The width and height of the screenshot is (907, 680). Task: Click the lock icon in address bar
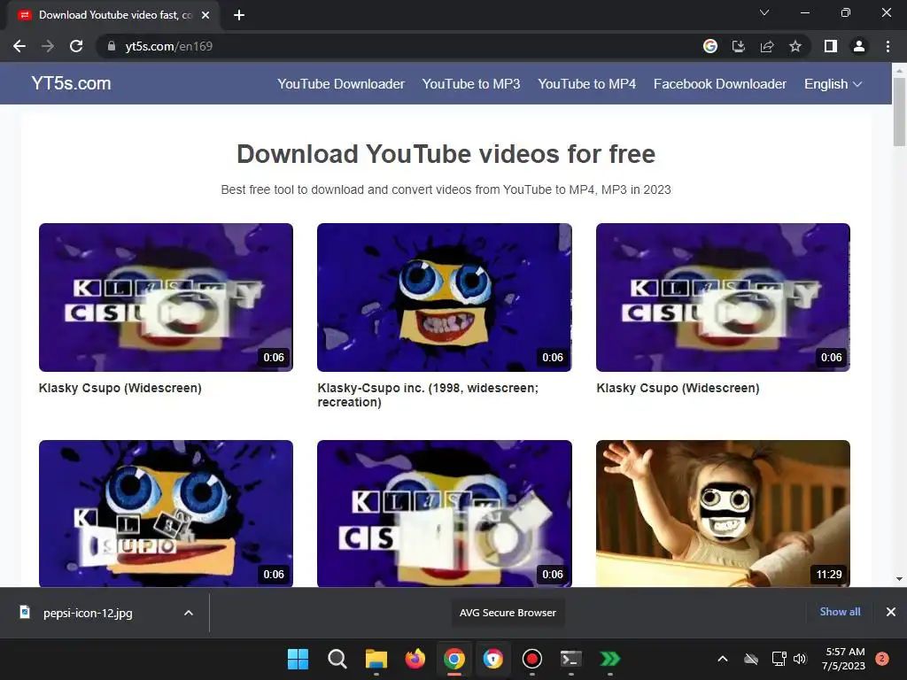coord(112,46)
